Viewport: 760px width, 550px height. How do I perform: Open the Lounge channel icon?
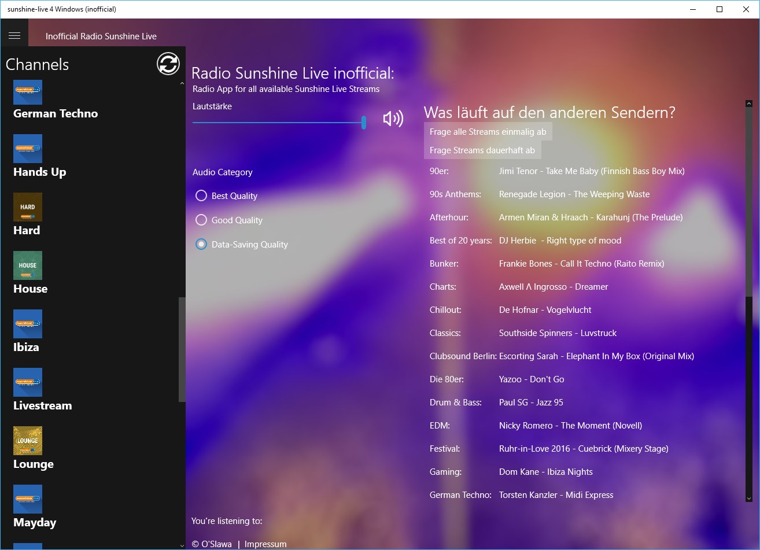(x=28, y=441)
